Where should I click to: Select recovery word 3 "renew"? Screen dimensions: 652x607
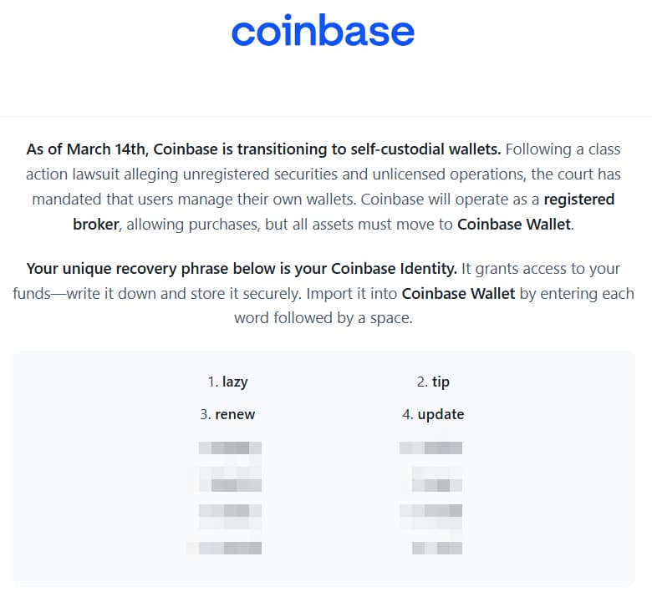pyautogui.click(x=235, y=414)
